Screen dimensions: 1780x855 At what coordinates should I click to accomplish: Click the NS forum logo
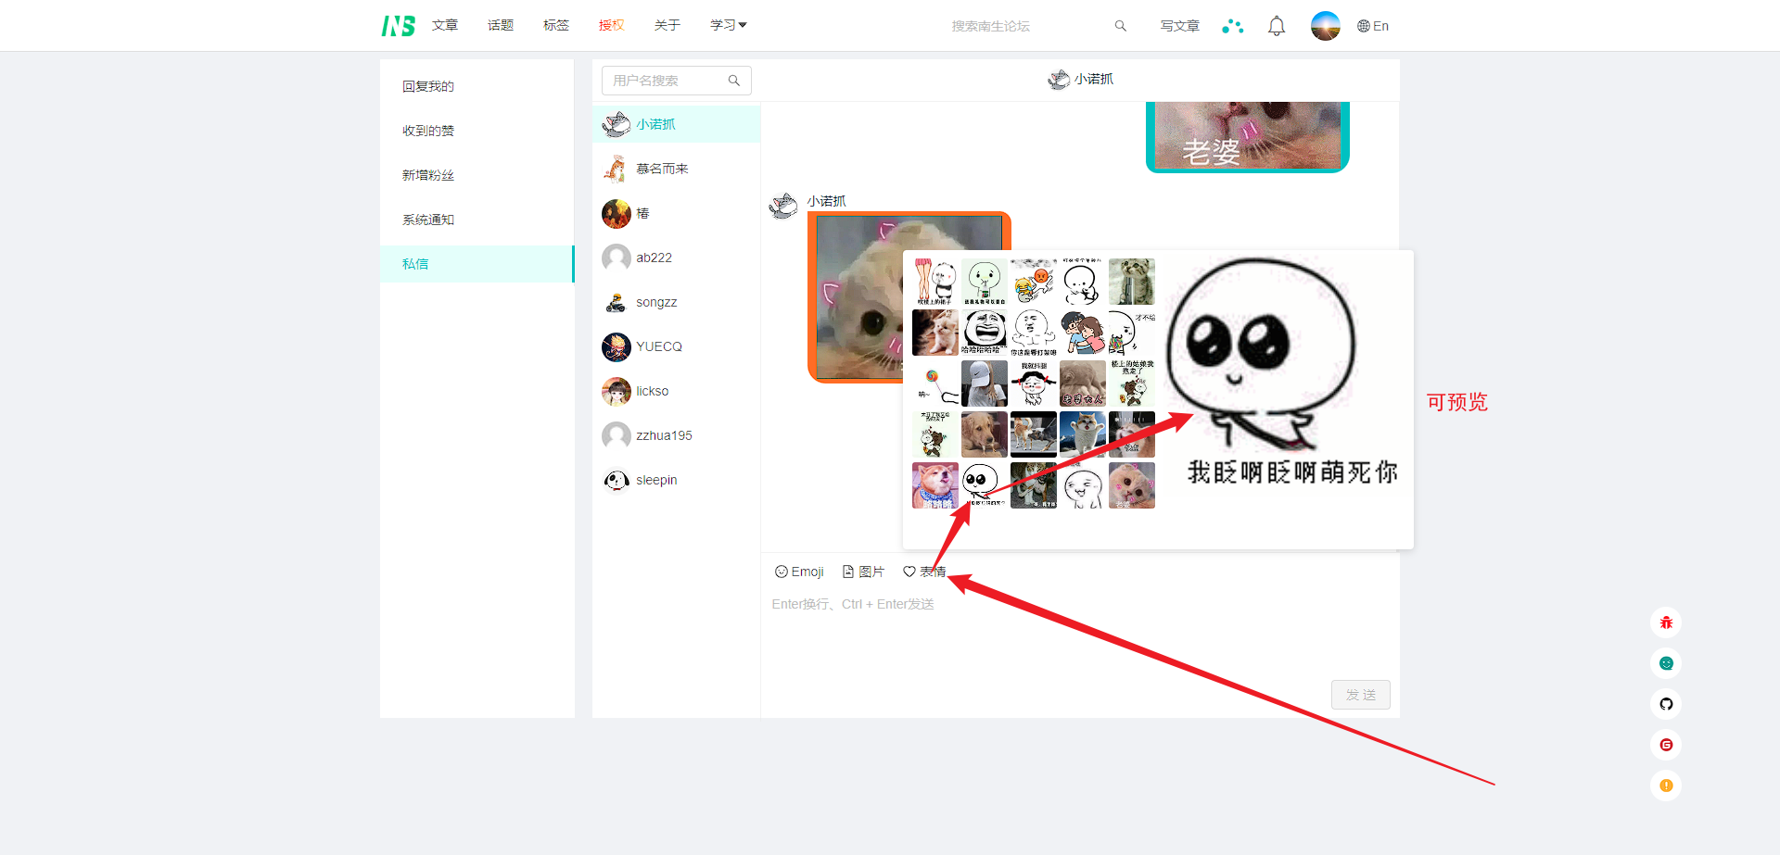point(398,26)
